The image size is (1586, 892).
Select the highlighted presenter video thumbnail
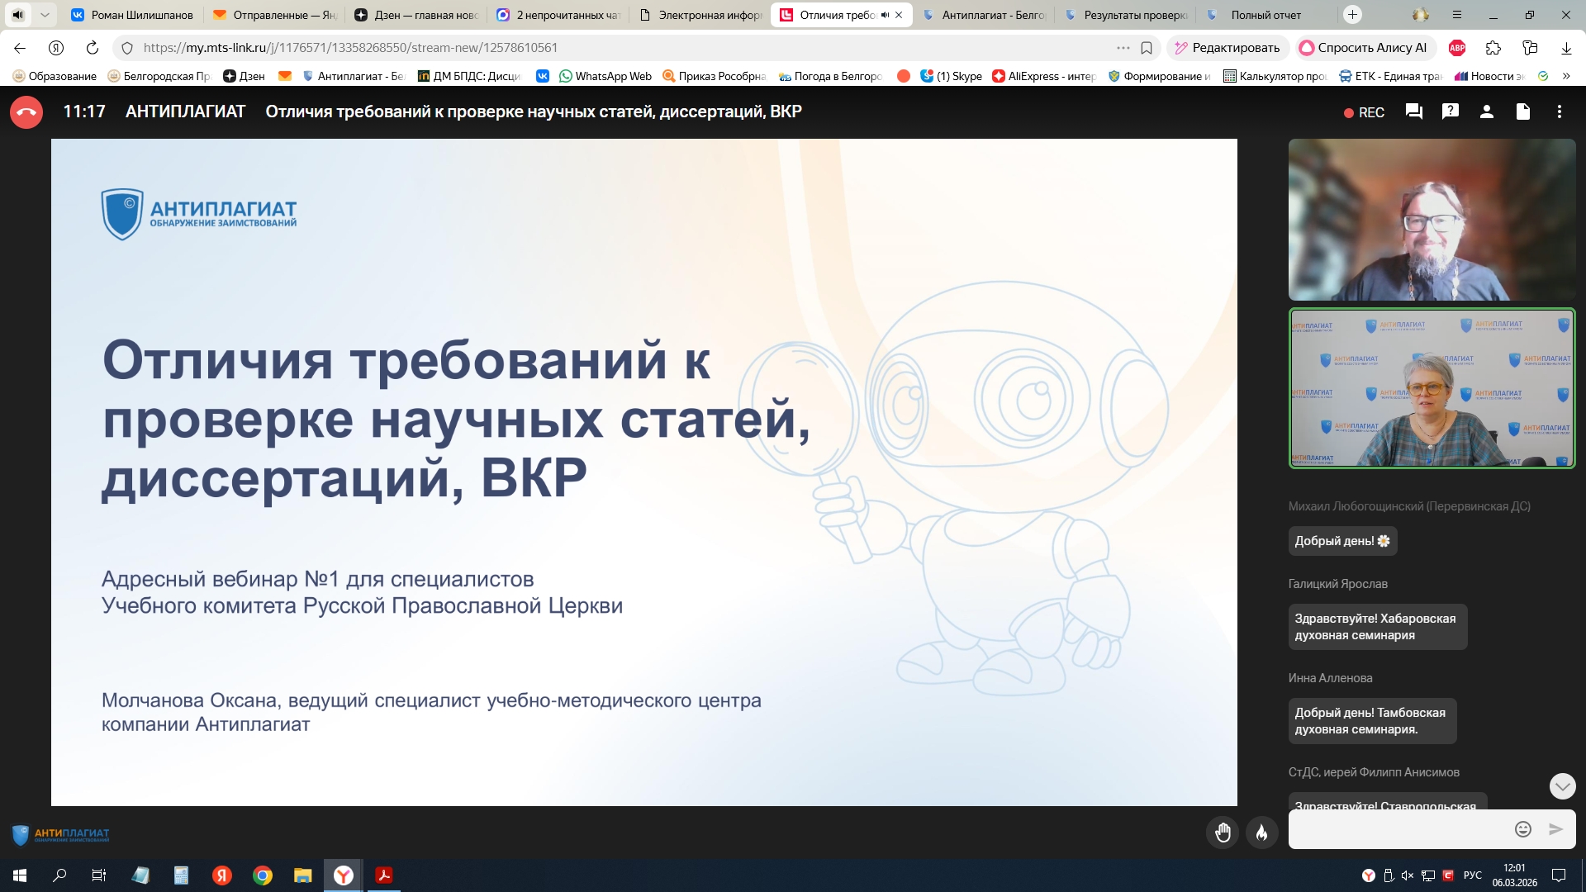click(1432, 388)
